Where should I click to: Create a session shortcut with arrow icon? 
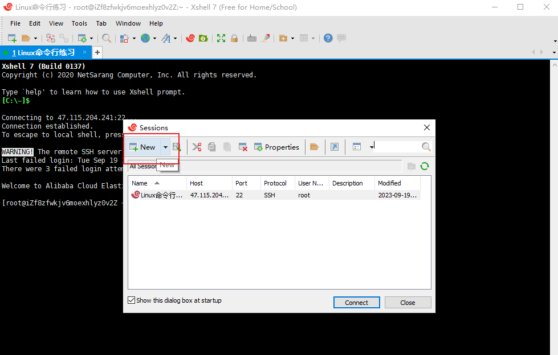click(335, 147)
